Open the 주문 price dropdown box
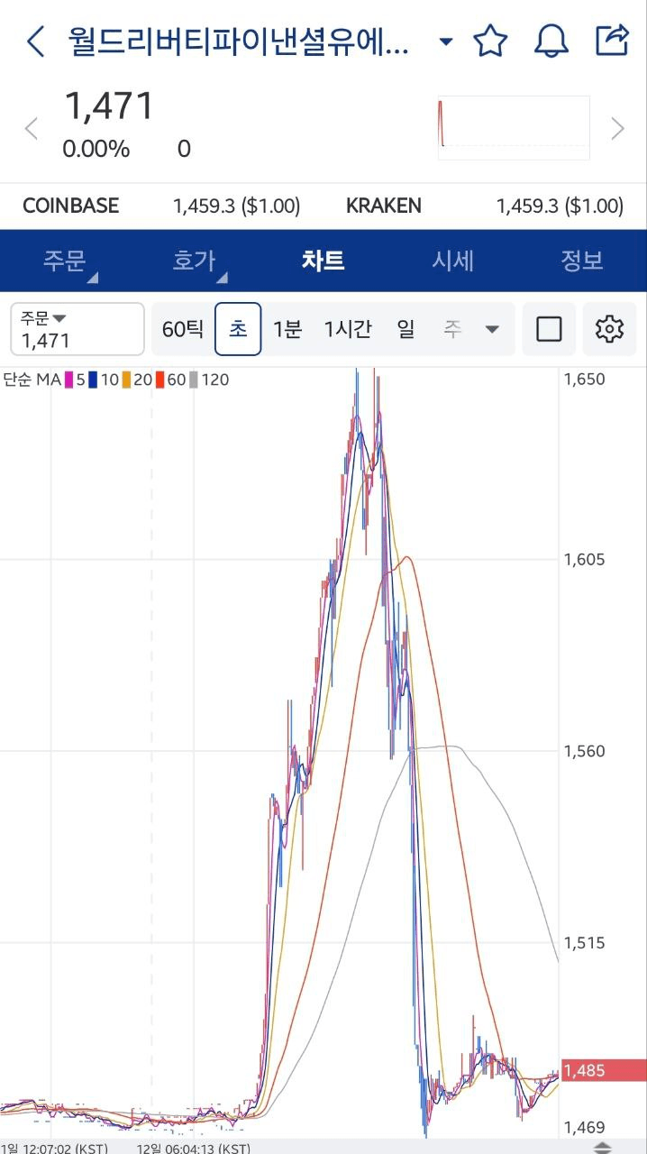Screen dimensions: 647x1154 click(77, 329)
